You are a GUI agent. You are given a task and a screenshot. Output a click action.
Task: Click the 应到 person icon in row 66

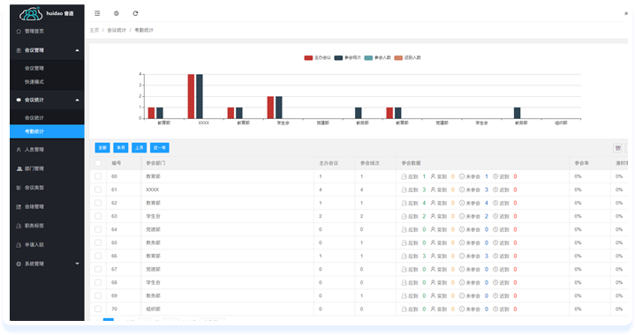(x=404, y=256)
